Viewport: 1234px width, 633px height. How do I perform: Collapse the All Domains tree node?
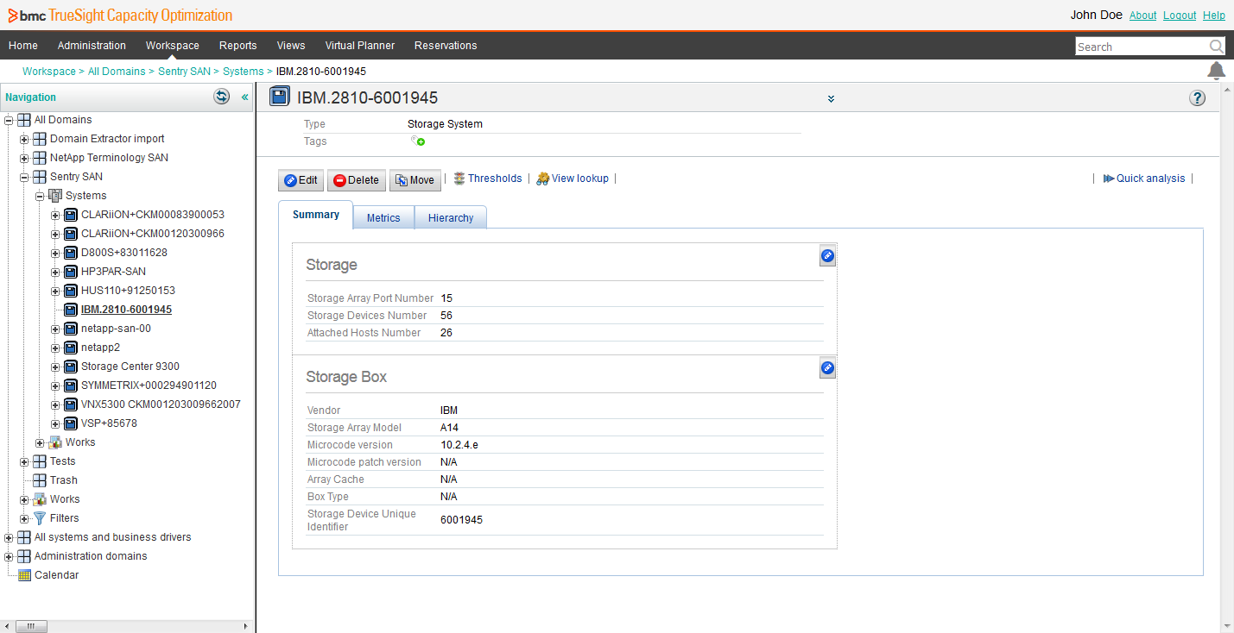pyautogui.click(x=9, y=120)
